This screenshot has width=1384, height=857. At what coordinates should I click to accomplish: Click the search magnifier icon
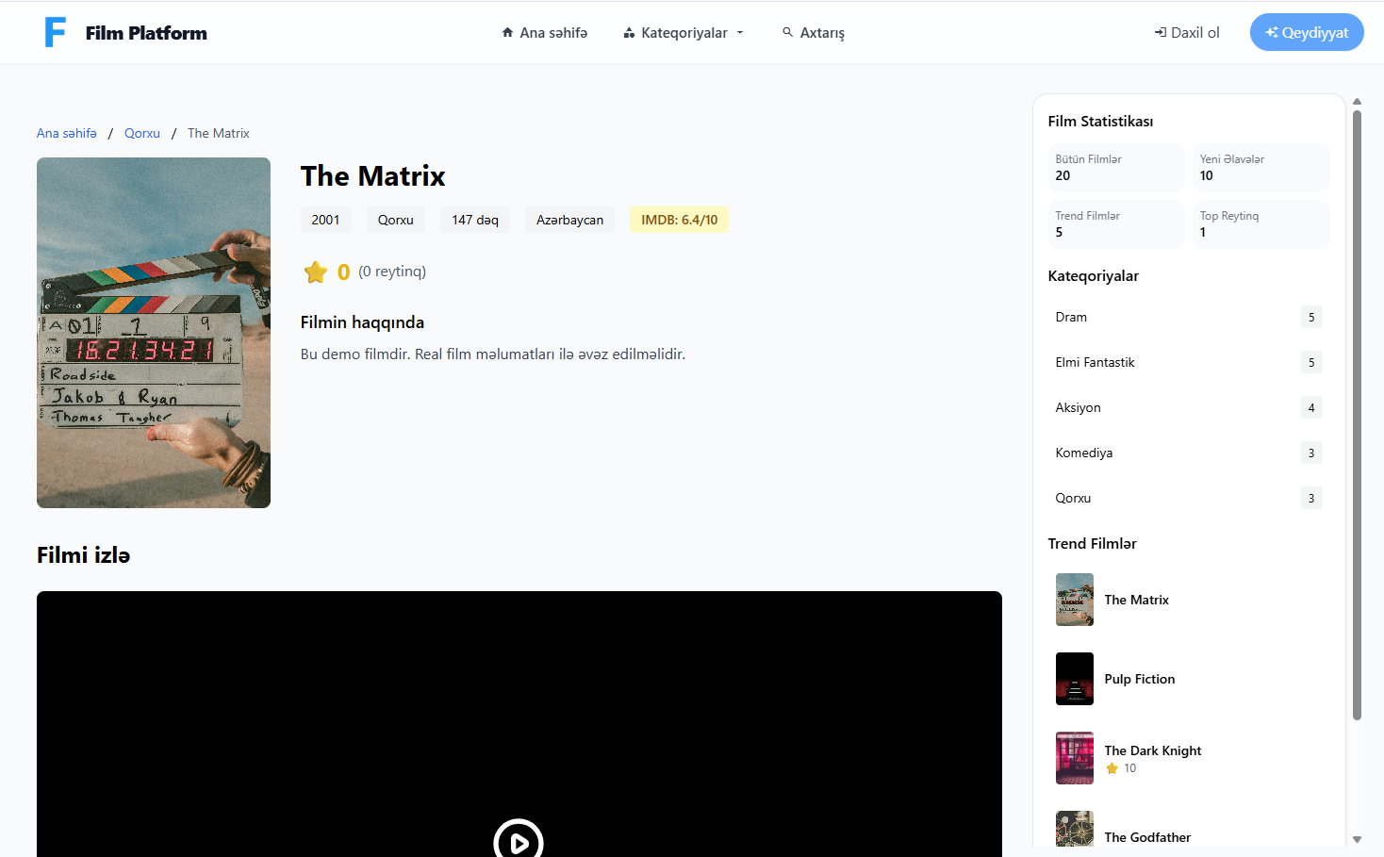click(x=787, y=33)
